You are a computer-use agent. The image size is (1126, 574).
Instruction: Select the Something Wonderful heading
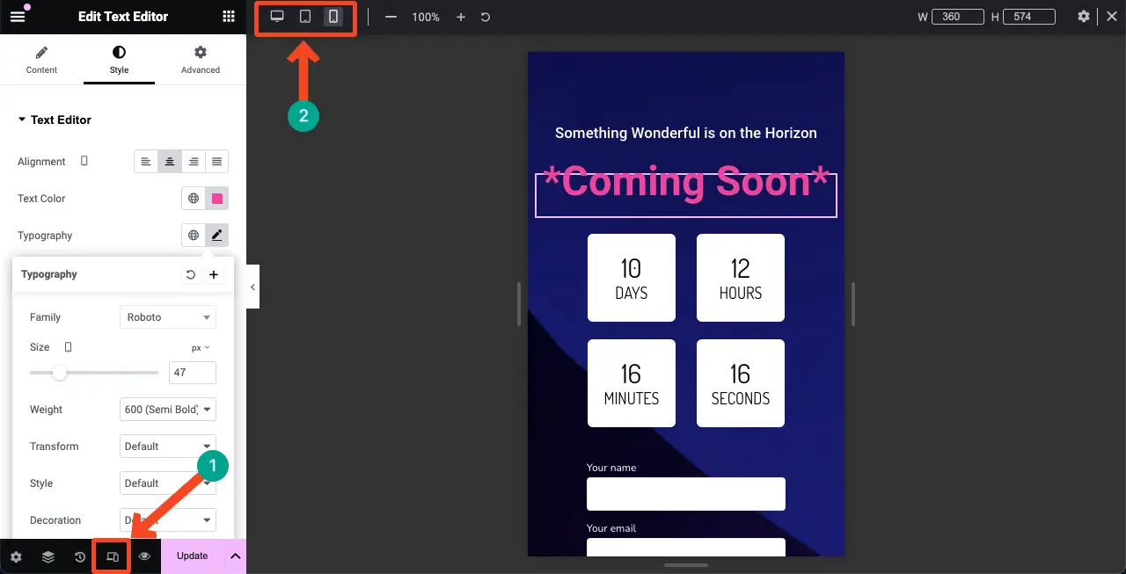coord(686,133)
